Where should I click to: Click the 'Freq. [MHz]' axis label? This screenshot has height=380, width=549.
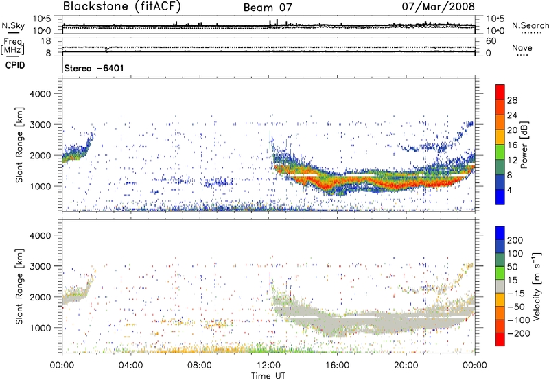pos(13,47)
